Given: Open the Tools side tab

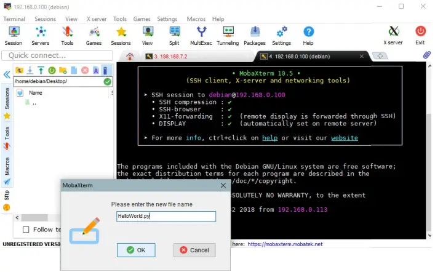Looking at the screenshot, I should [x=7, y=138].
